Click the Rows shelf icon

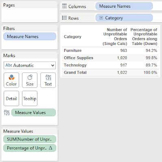(x=64, y=18)
